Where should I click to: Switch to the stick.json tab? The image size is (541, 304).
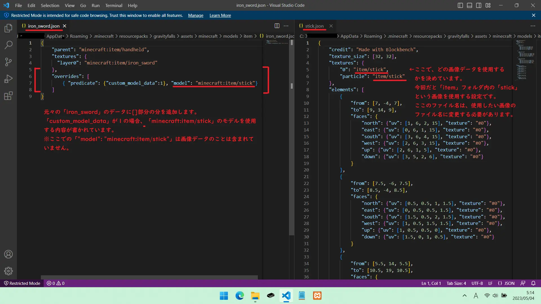(314, 26)
